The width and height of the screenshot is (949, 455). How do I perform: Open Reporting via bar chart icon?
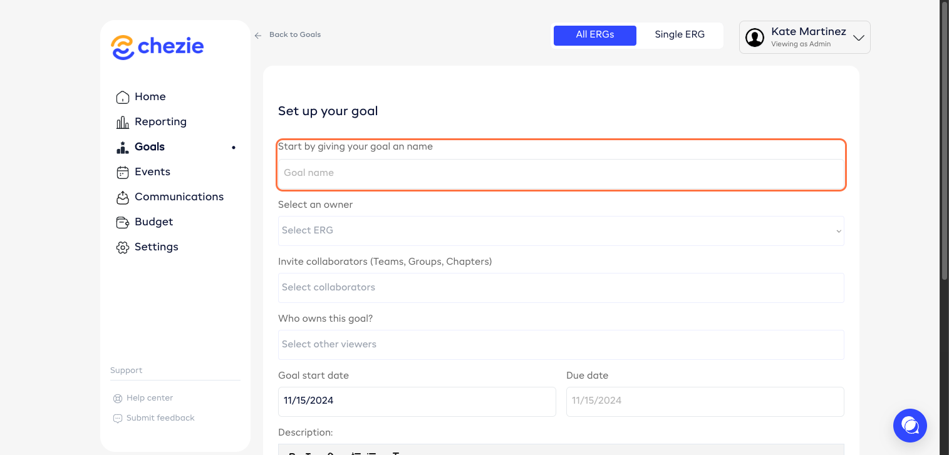tap(123, 122)
